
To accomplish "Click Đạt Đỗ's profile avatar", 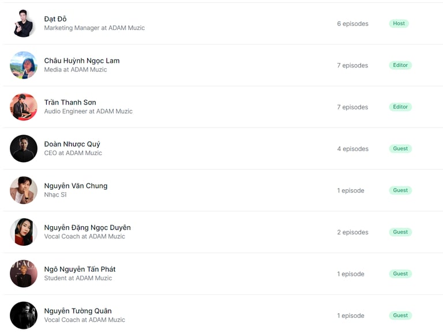I will (24, 24).
